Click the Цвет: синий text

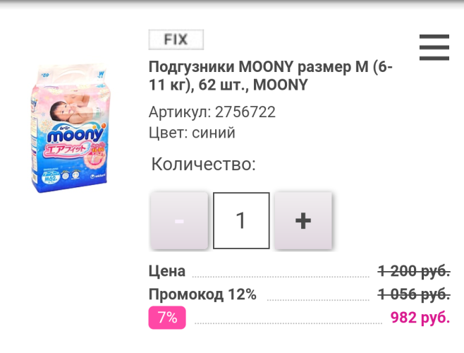click(192, 133)
